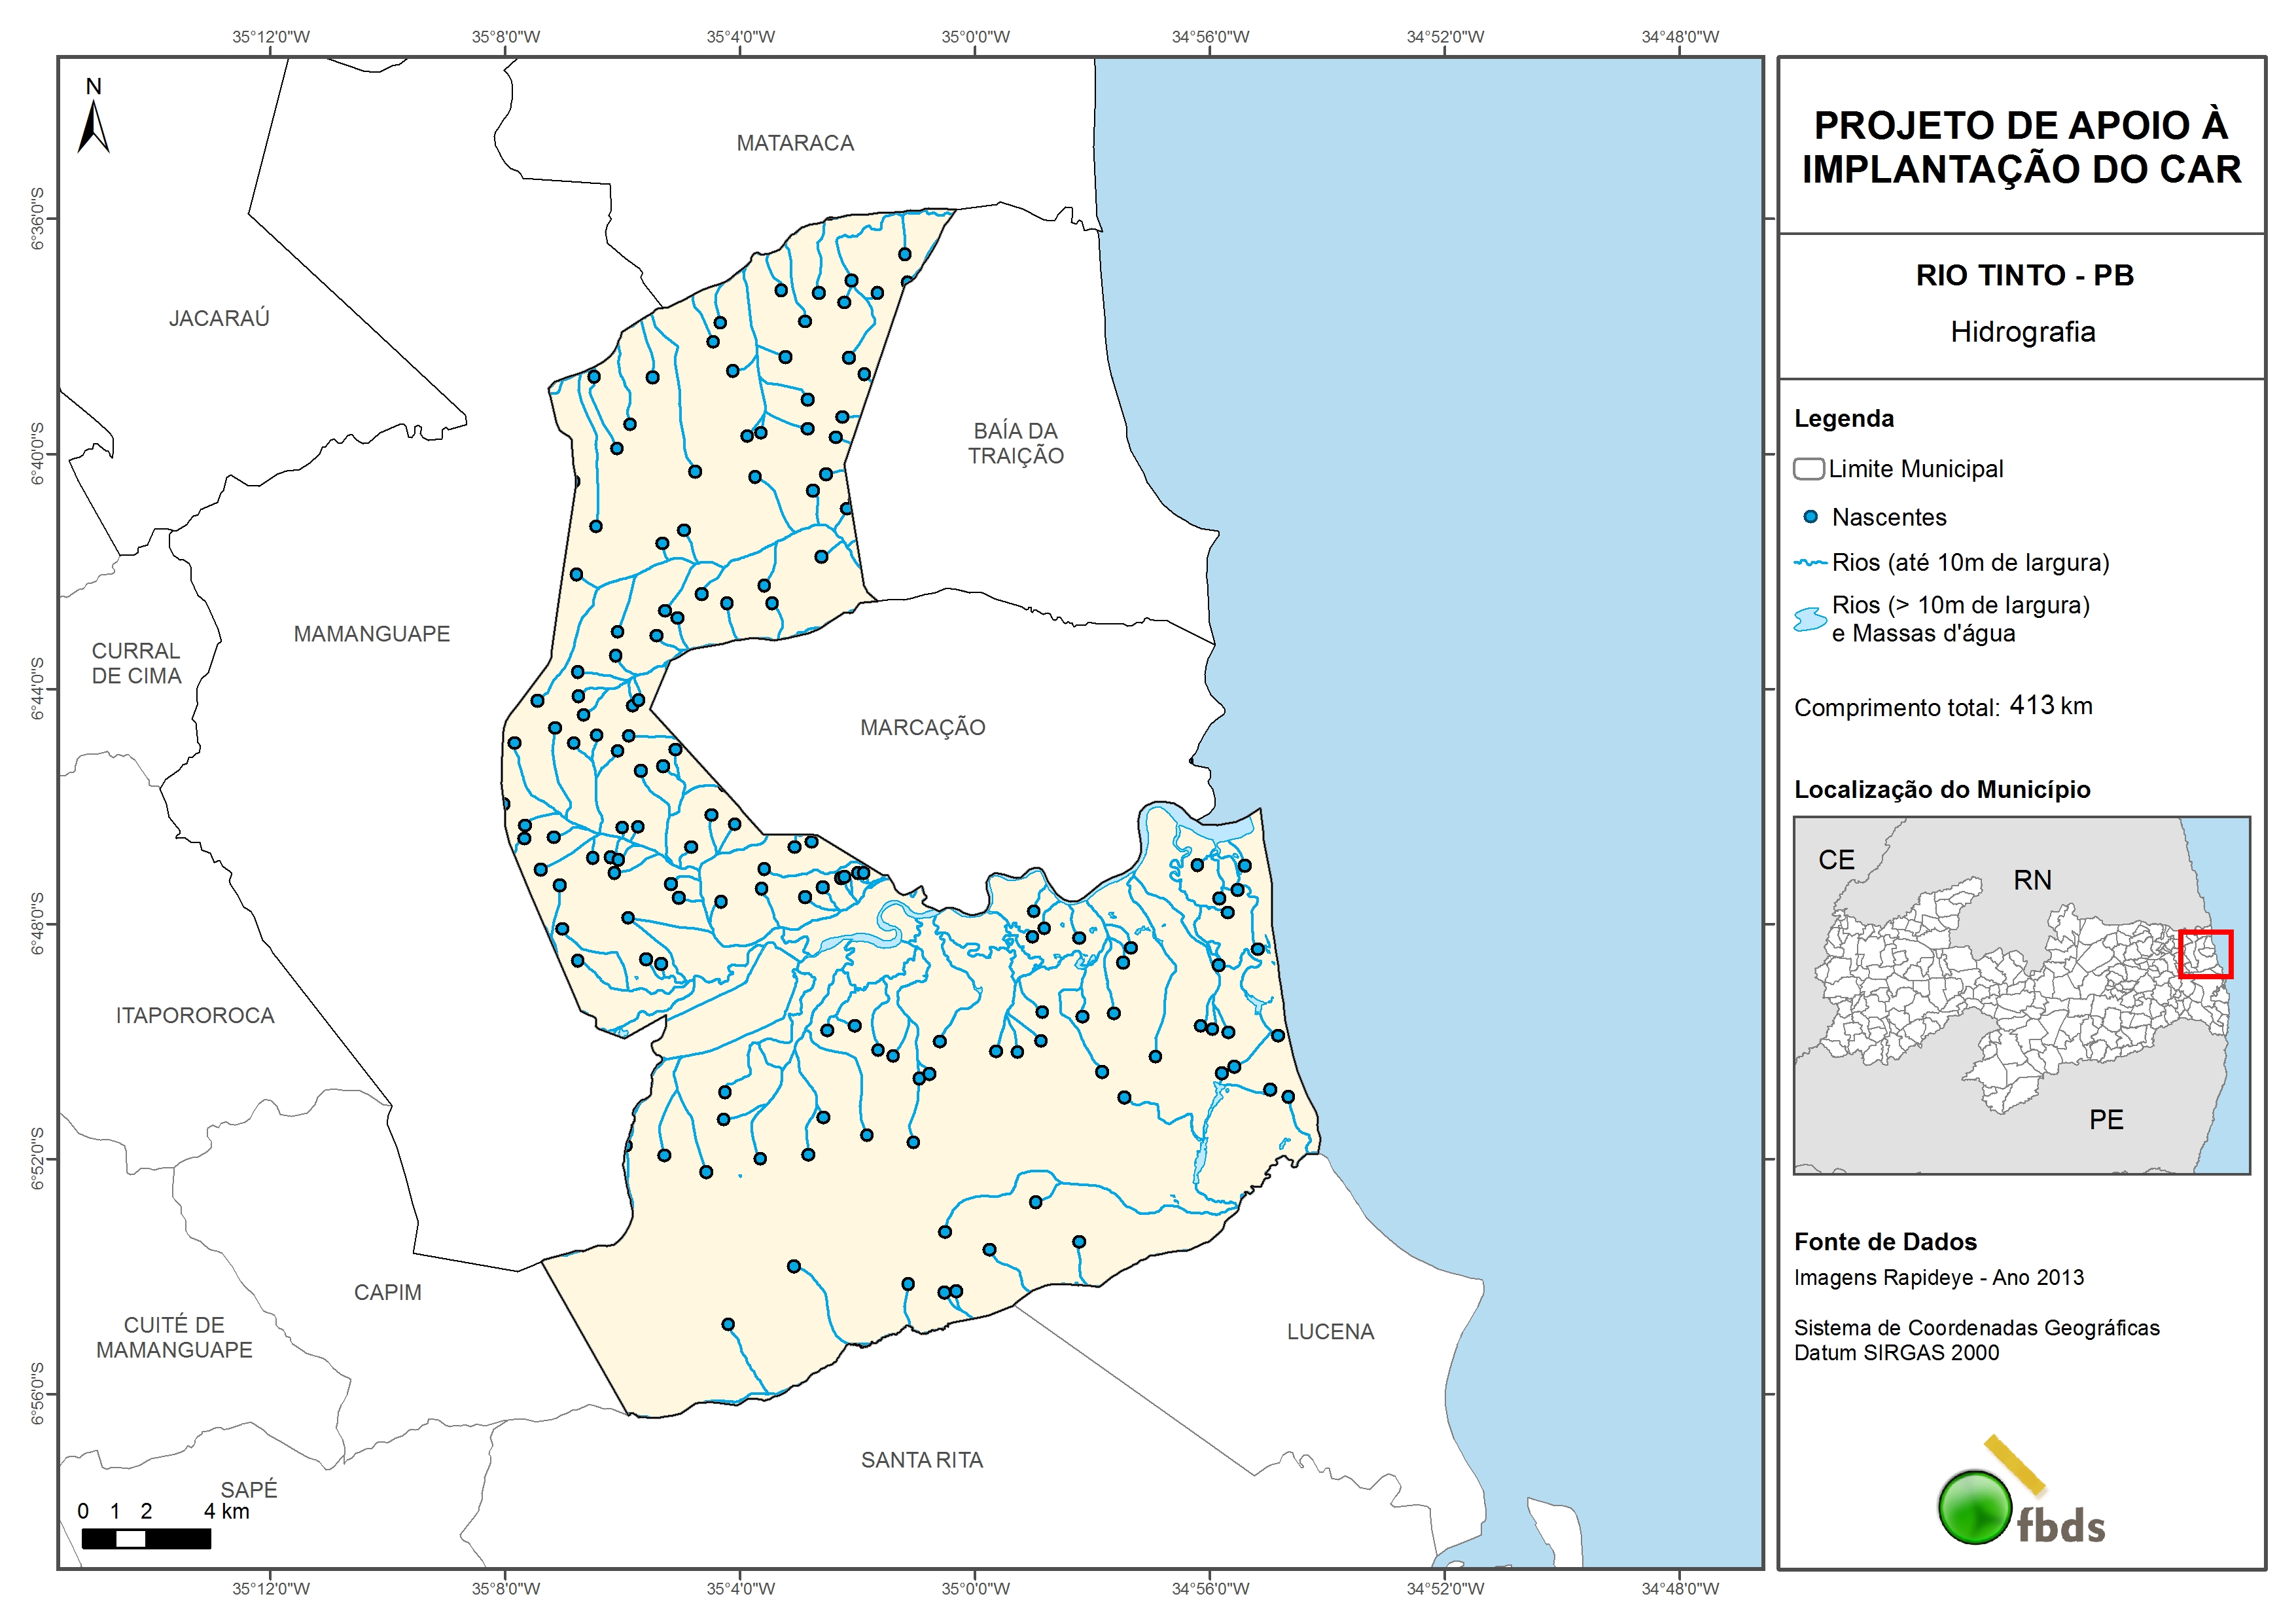Select the BAÍA DA TRAIÇÃO label
The width and height of the screenshot is (2296, 1624).
pos(1015,443)
